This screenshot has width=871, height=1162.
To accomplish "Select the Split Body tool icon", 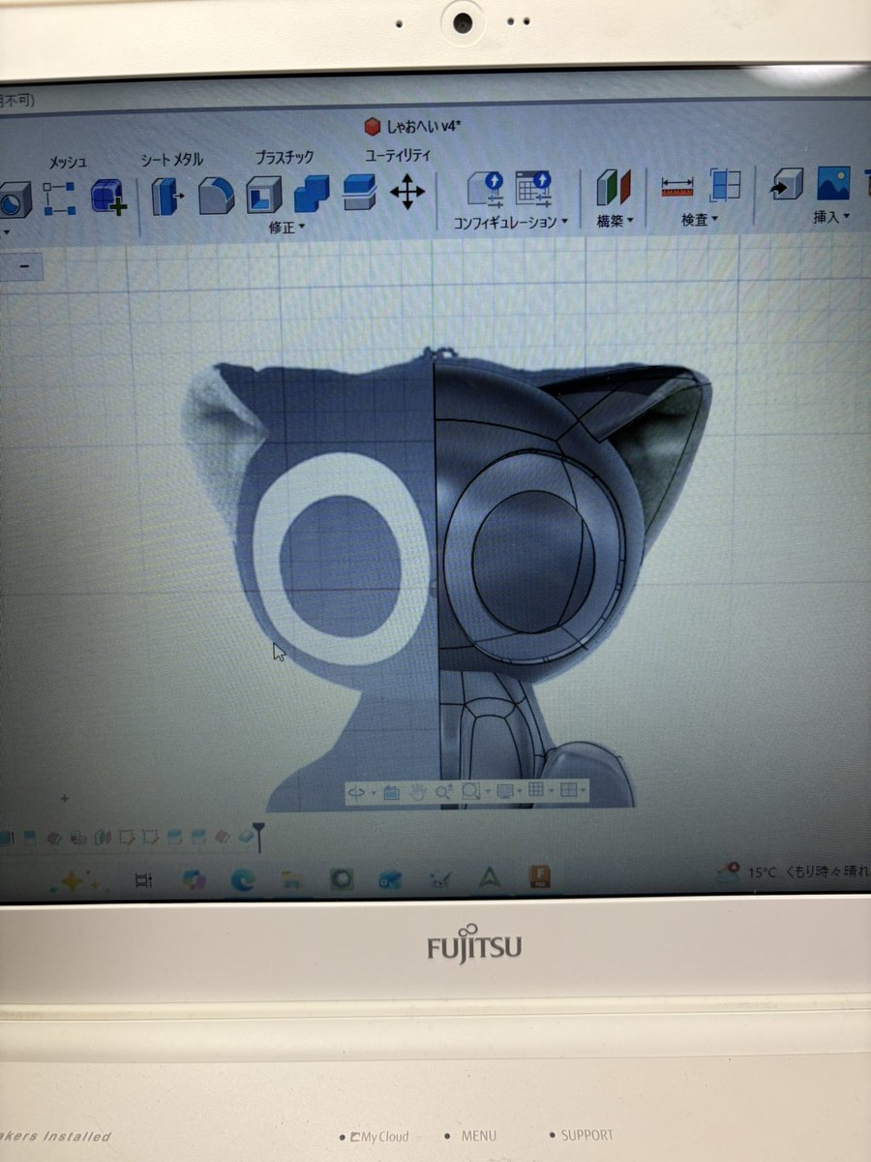I will pos(358,192).
